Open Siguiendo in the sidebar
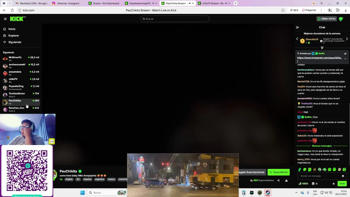The height and width of the screenshot is (197, 350). [15, 42]
